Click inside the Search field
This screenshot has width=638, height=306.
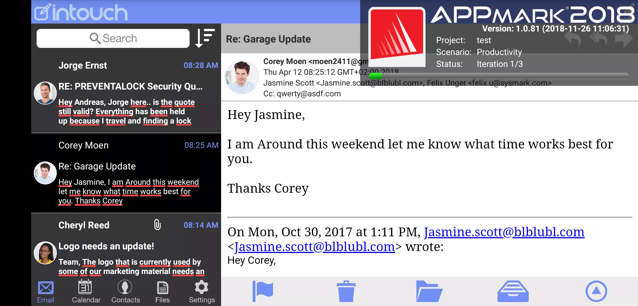pos(113,38)
